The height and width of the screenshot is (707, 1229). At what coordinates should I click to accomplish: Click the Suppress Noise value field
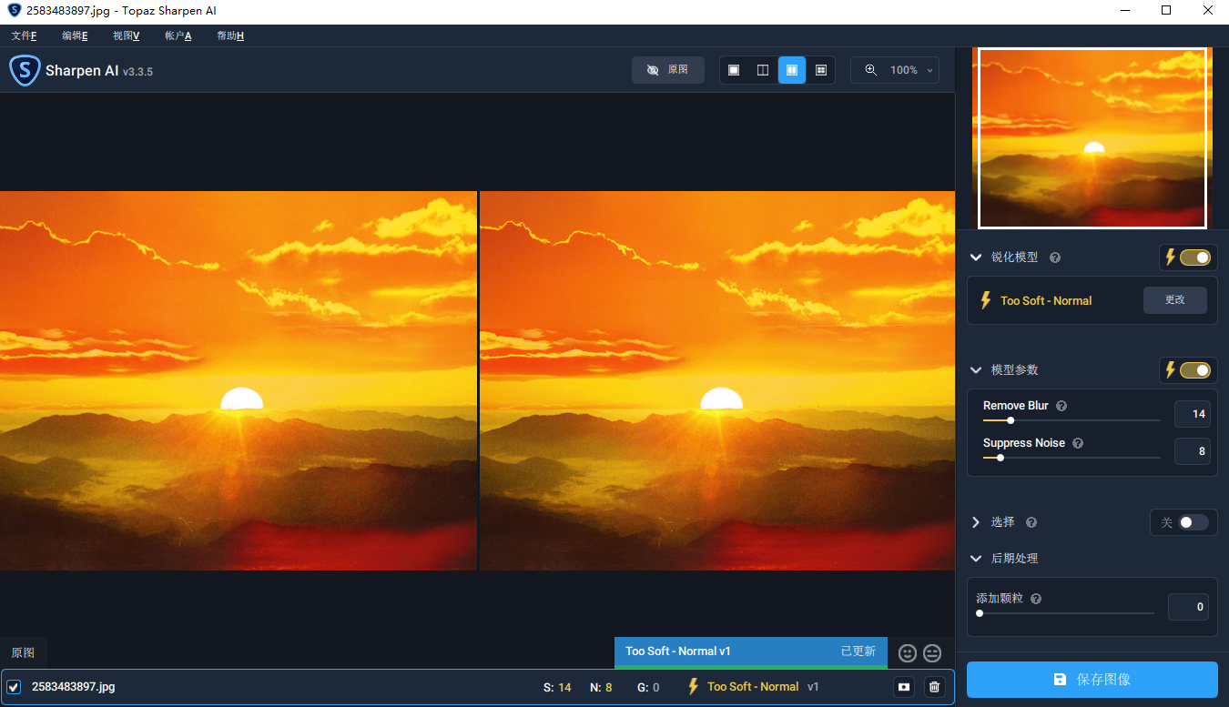1192,451
